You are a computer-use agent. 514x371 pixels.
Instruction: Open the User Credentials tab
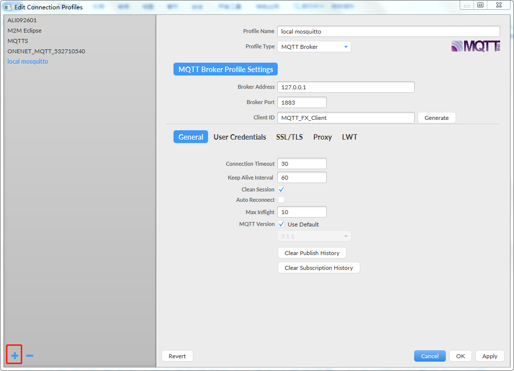[240, 137]
